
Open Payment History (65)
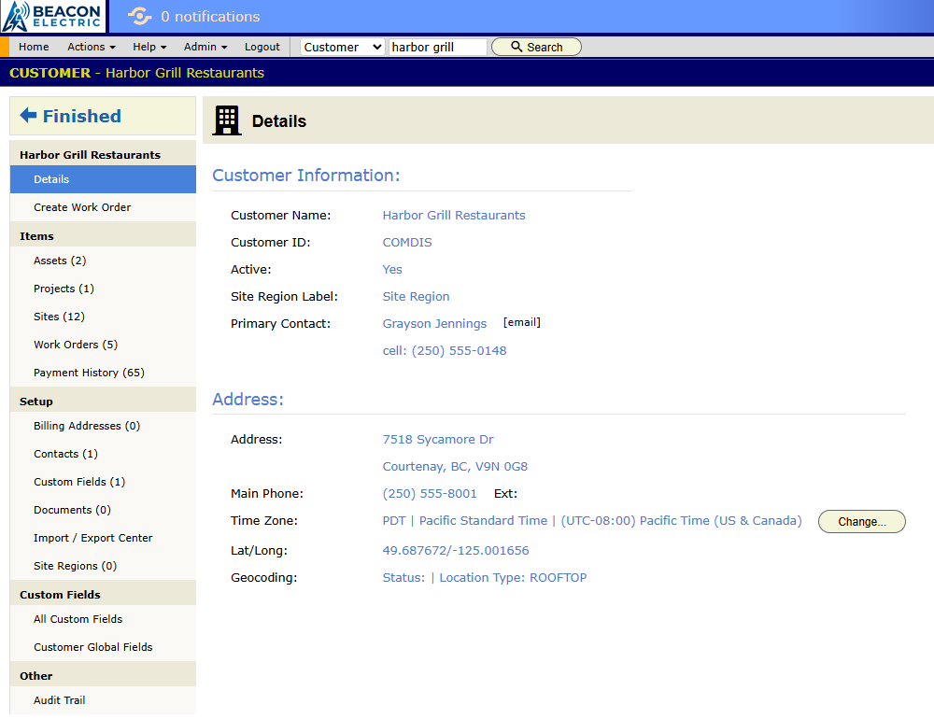[x=103, y=373]
